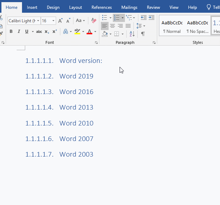
Task: Open Paragraph dialog launcher
Action: (154, 43)
